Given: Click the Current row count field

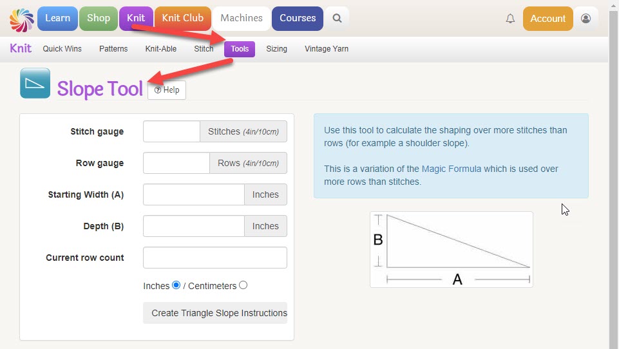Looking at the screenshot, I should 215,258.
